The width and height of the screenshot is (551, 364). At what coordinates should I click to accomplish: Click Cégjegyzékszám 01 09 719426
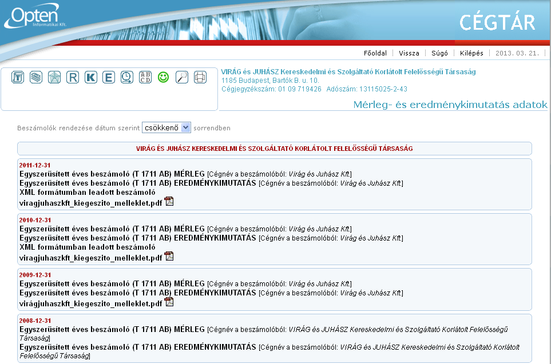271,89
